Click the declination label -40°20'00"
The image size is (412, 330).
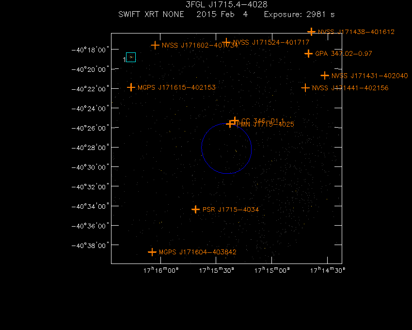tap(90, 69)
